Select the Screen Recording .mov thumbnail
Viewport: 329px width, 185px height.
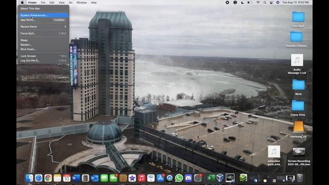(299, 152)
